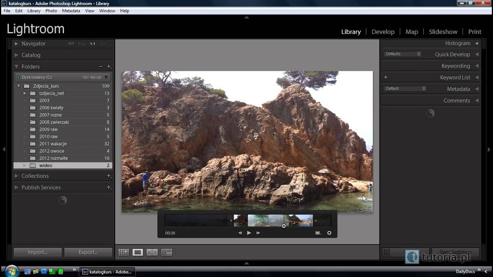The height and width of the screenshot is (277, 493).
Task: Open the Quick Develop Defaults preset dropdown
Action: click(x=402, y=54)
